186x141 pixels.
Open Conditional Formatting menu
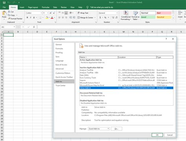click(x=126, y=16)
